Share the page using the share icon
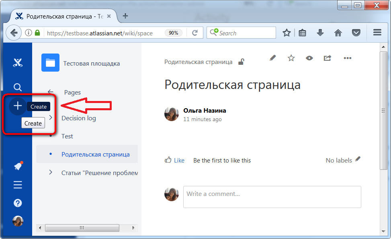Screen dimensions: 391x239 [327, 58]
